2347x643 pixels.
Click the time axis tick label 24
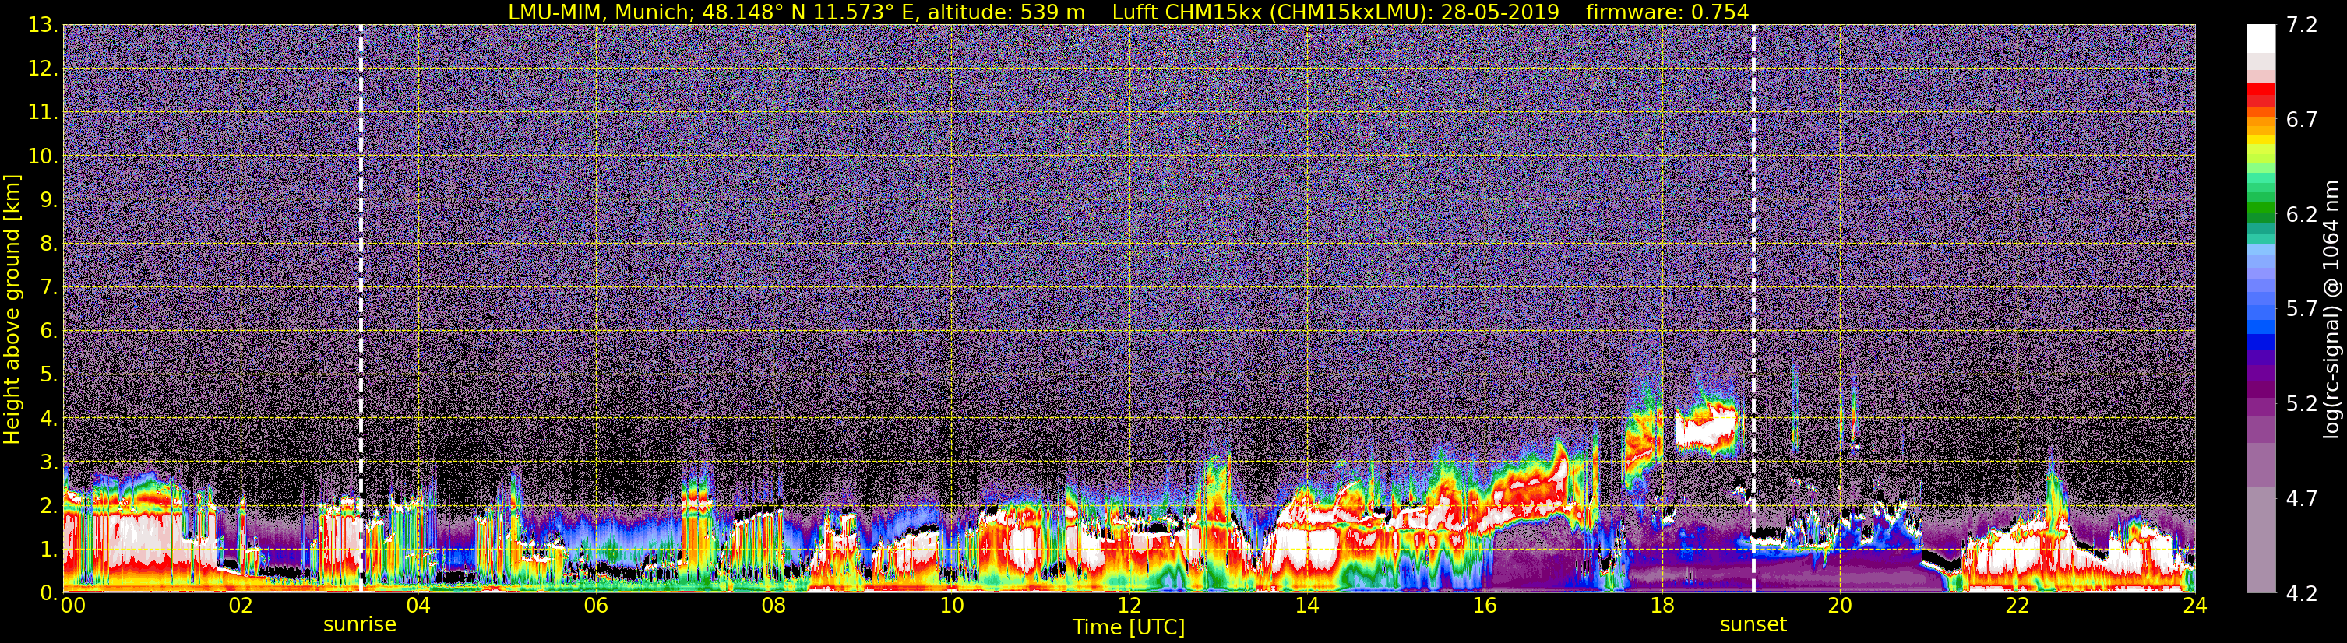[x=2195, y=606]
